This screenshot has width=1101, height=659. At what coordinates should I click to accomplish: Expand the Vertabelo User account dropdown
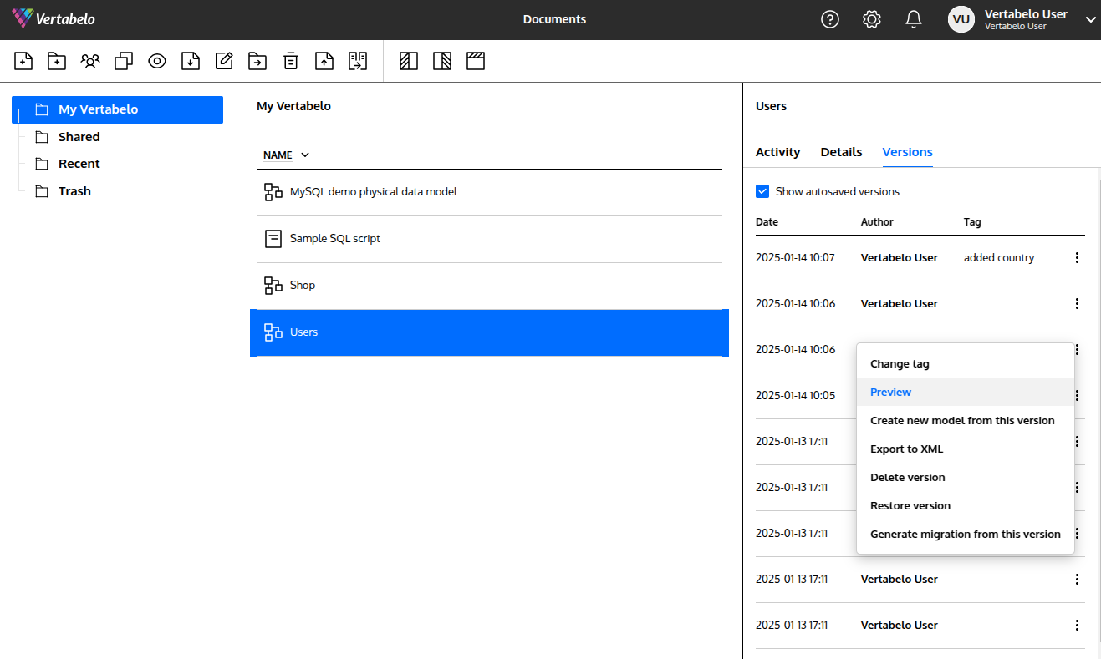pos(1090,20)
